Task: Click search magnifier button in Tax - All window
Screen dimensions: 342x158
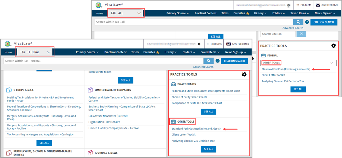Action: point(298,22)
